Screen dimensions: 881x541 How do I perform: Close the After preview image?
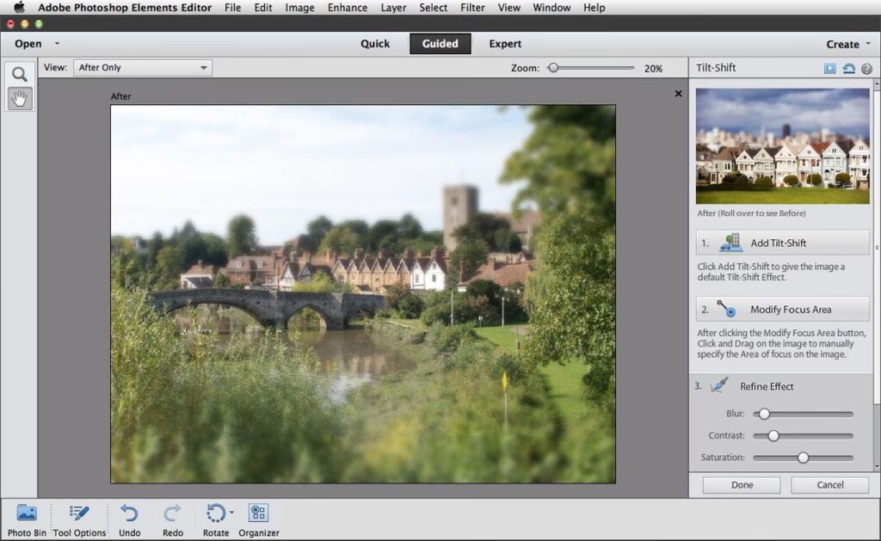click(x=678, y=94)
